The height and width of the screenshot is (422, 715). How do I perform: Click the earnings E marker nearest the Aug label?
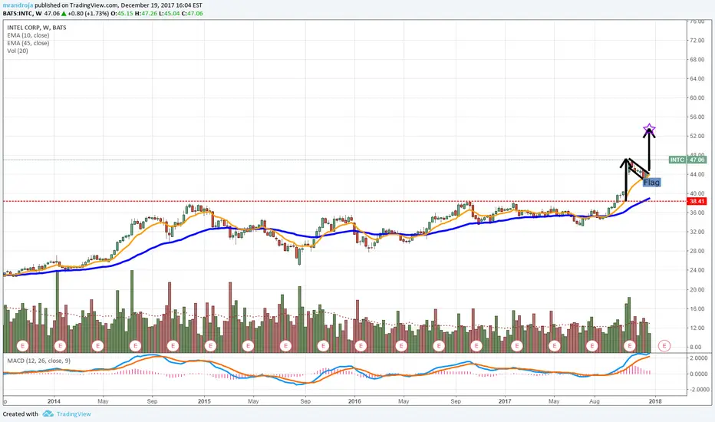pos(592,346)
